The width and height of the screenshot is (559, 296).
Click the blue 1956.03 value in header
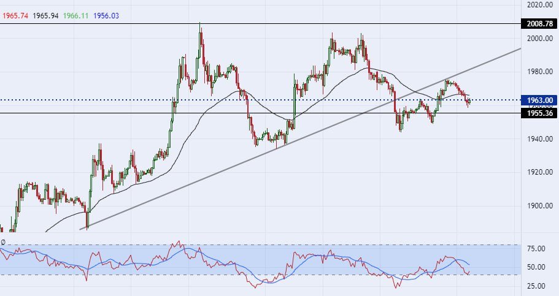[106, 16]
